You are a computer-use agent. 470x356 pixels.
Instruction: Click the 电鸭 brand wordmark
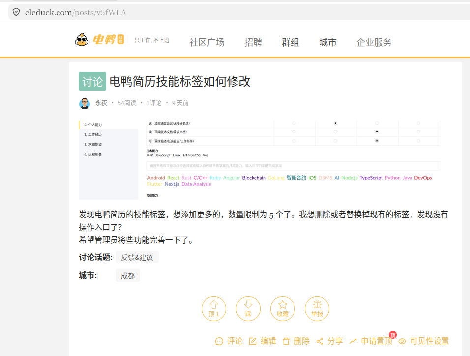point(108,39)
